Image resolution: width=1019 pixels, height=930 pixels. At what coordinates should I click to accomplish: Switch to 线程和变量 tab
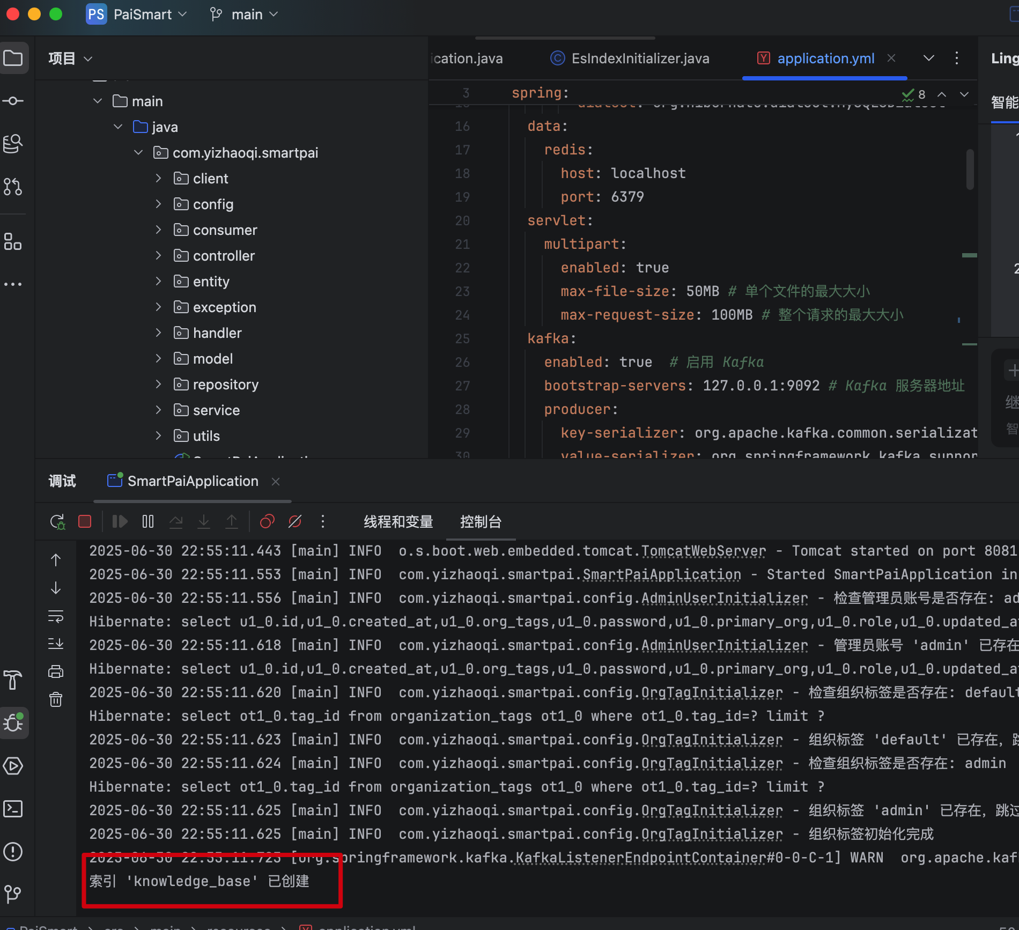pos(398,521)
